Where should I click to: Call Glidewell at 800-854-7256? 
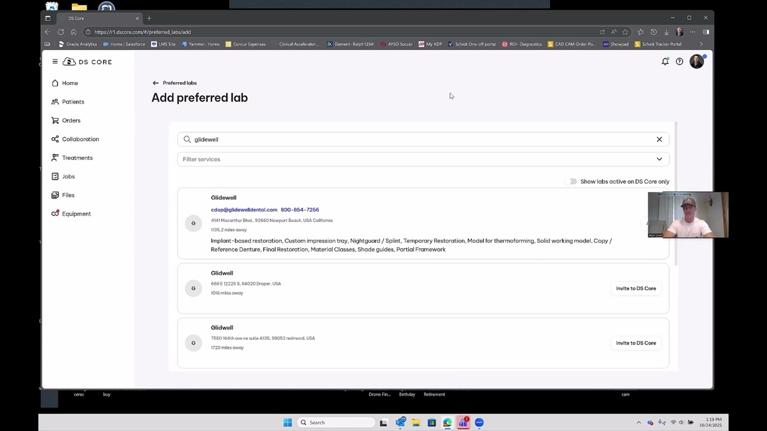[300, 210]
